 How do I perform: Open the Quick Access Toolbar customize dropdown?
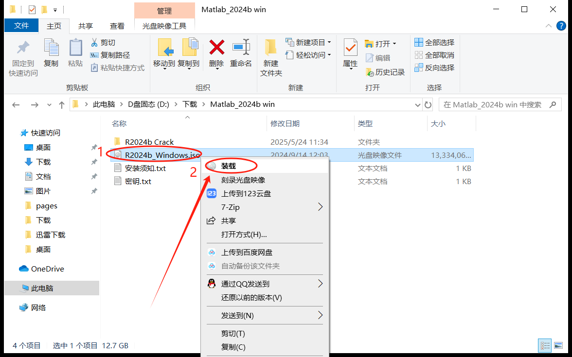click(55, 10)
